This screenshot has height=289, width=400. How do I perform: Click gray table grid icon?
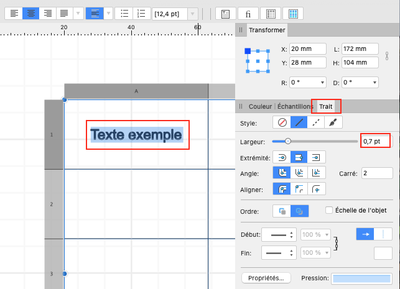tap(271, 14)
